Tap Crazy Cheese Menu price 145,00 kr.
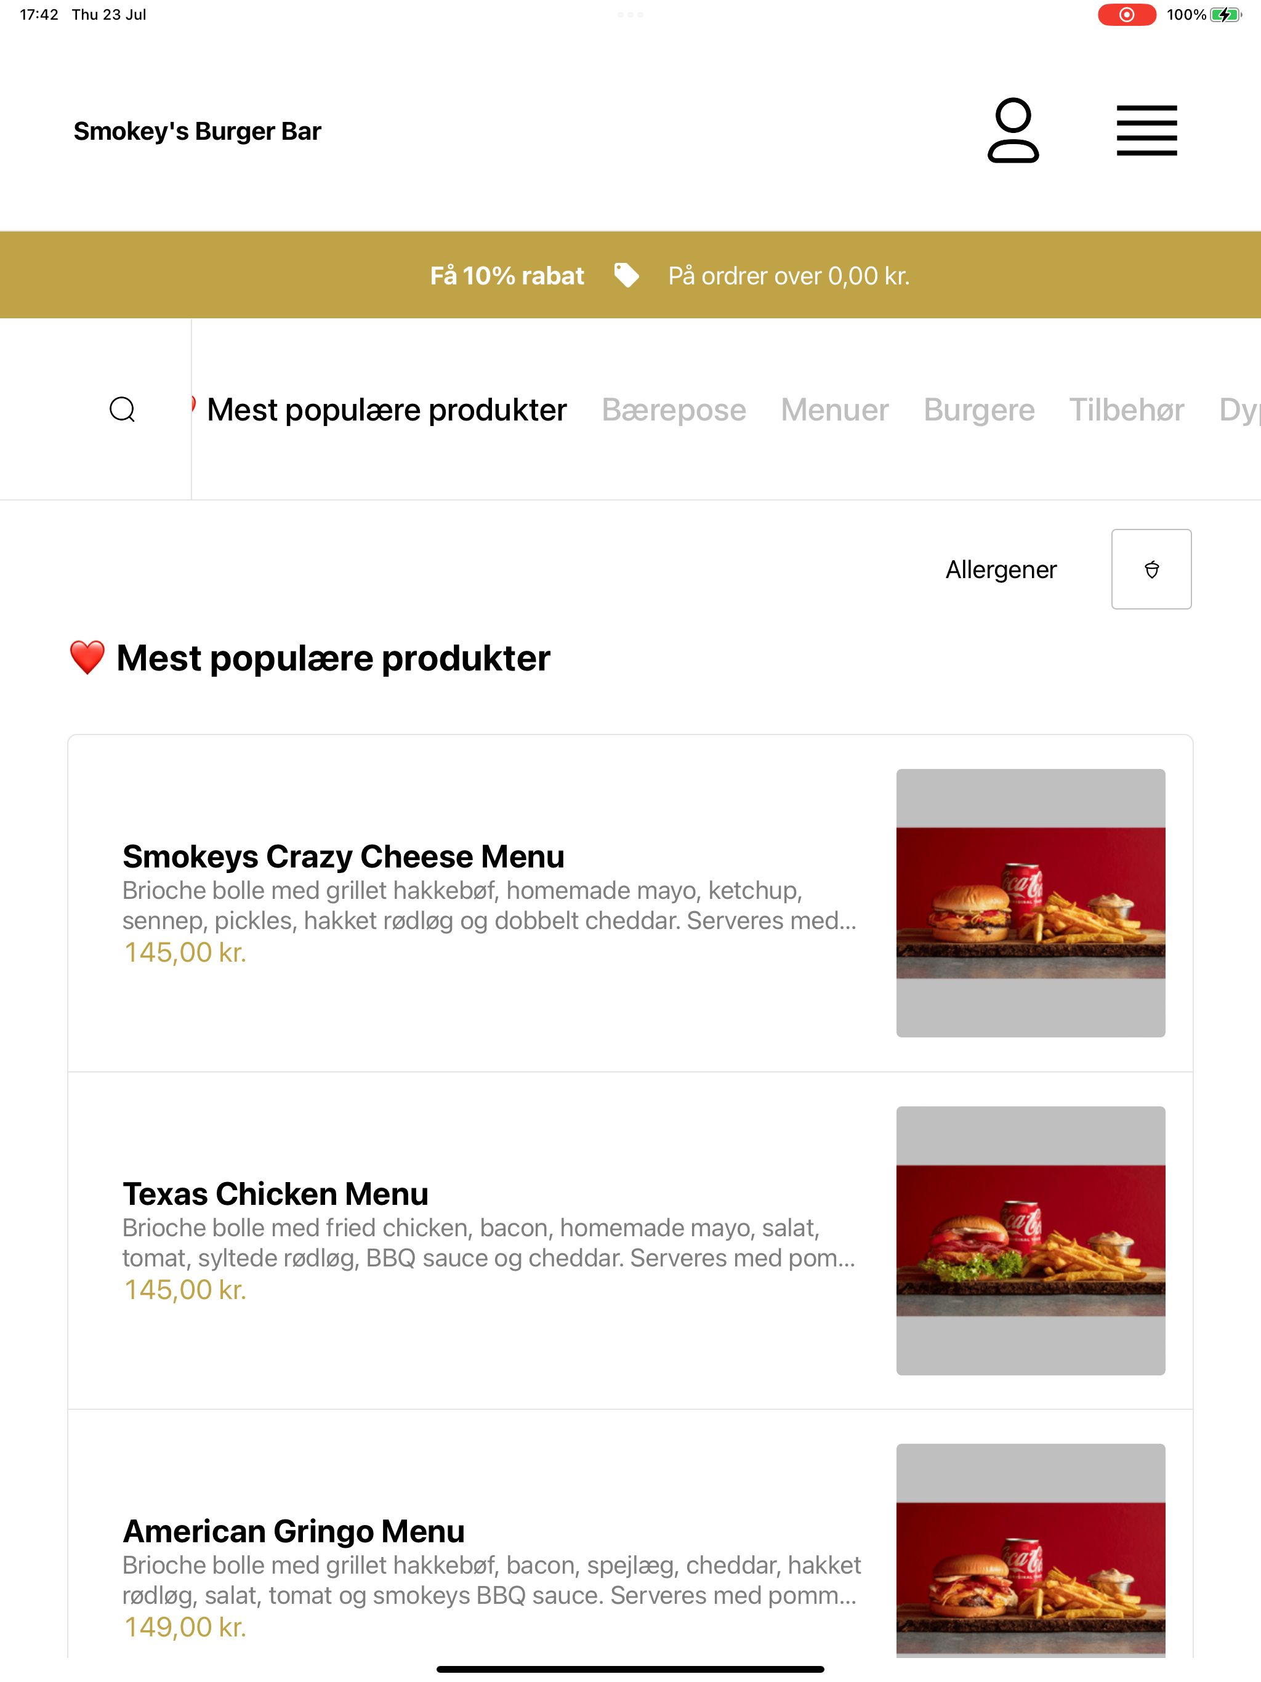 tap(185, 952)
